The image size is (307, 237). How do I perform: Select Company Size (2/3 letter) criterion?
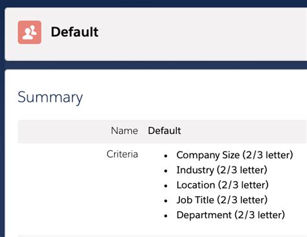click(x=234, y=155)
